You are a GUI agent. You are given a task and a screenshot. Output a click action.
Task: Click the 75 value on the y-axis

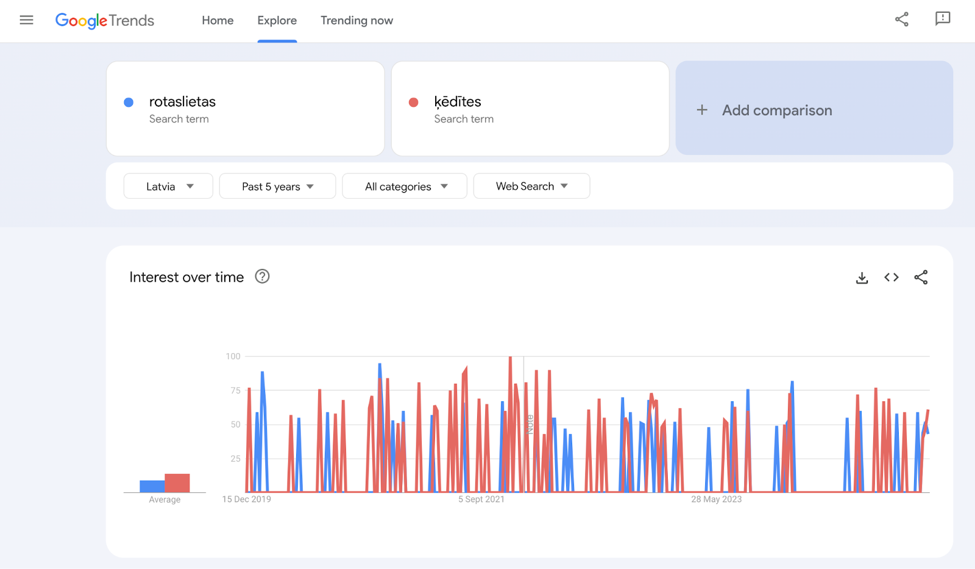(236, 390)
